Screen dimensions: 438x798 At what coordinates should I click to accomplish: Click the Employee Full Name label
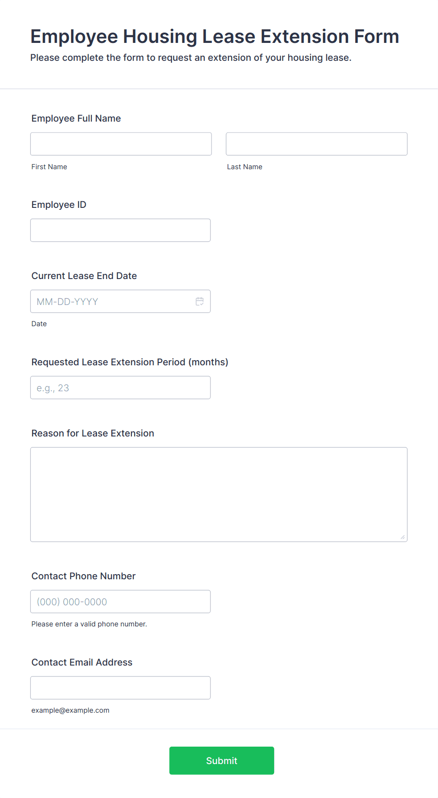tap(76, 118)
